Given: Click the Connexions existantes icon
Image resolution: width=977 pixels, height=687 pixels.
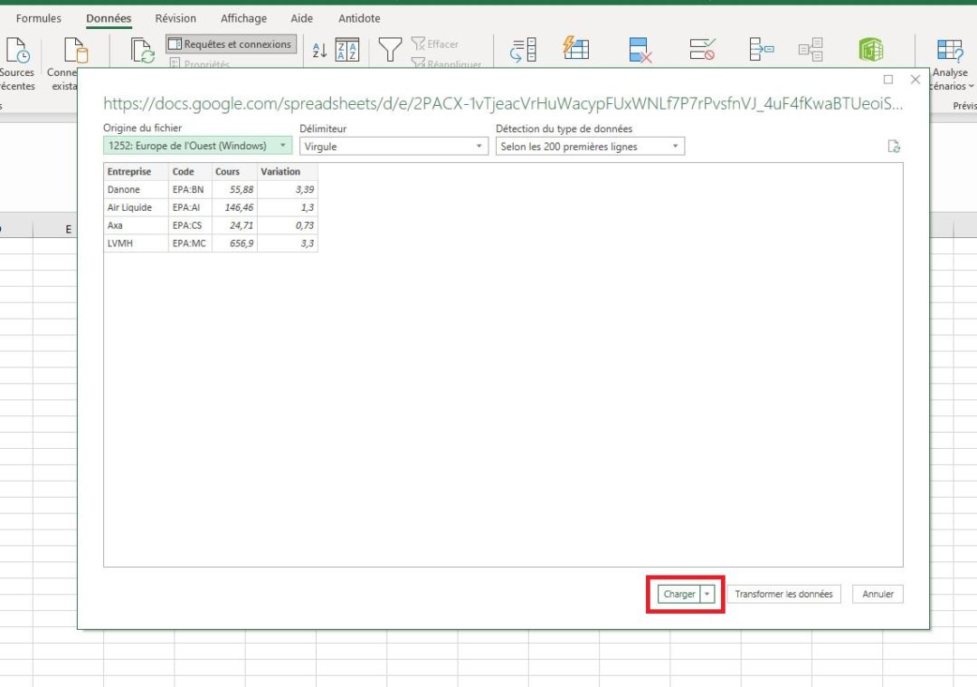Looking at the screenshot, I should tap(75, 54).
